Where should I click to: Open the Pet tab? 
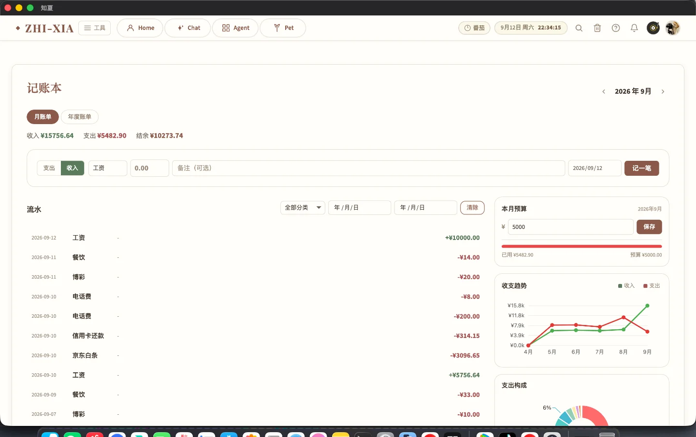point(283,28)
